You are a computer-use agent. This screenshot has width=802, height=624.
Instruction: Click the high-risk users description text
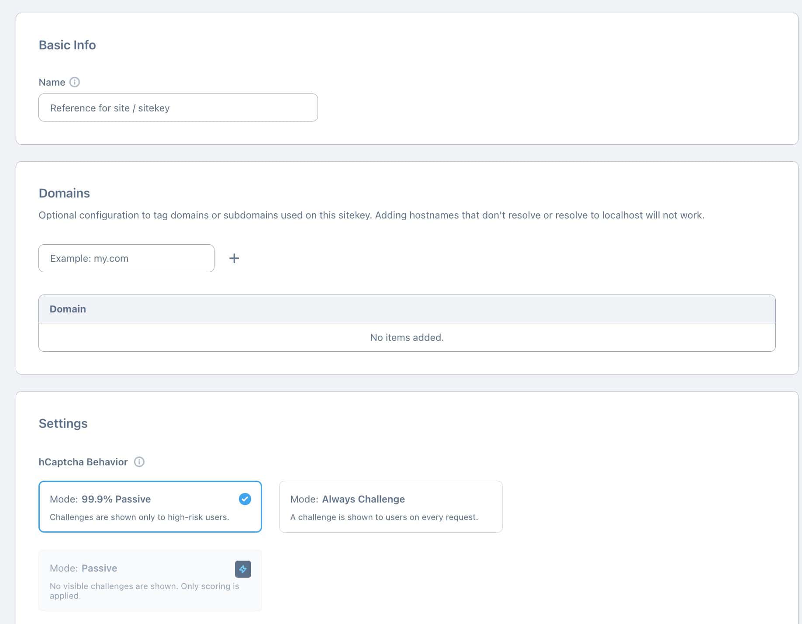click(x=140, y=517)
